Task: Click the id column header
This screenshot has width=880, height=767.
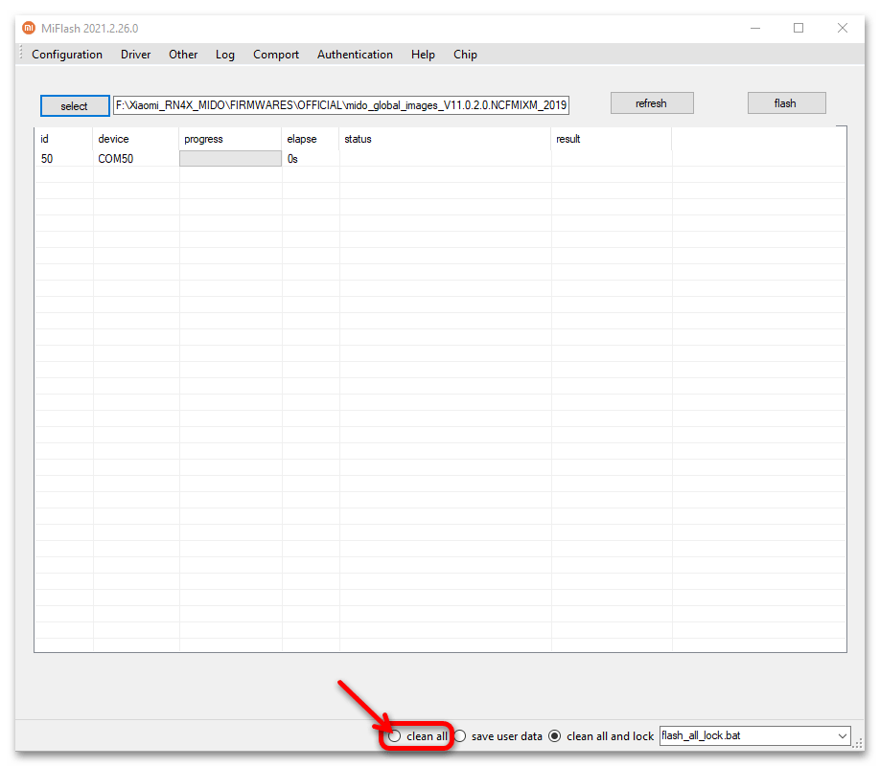Action: point(63,139)
